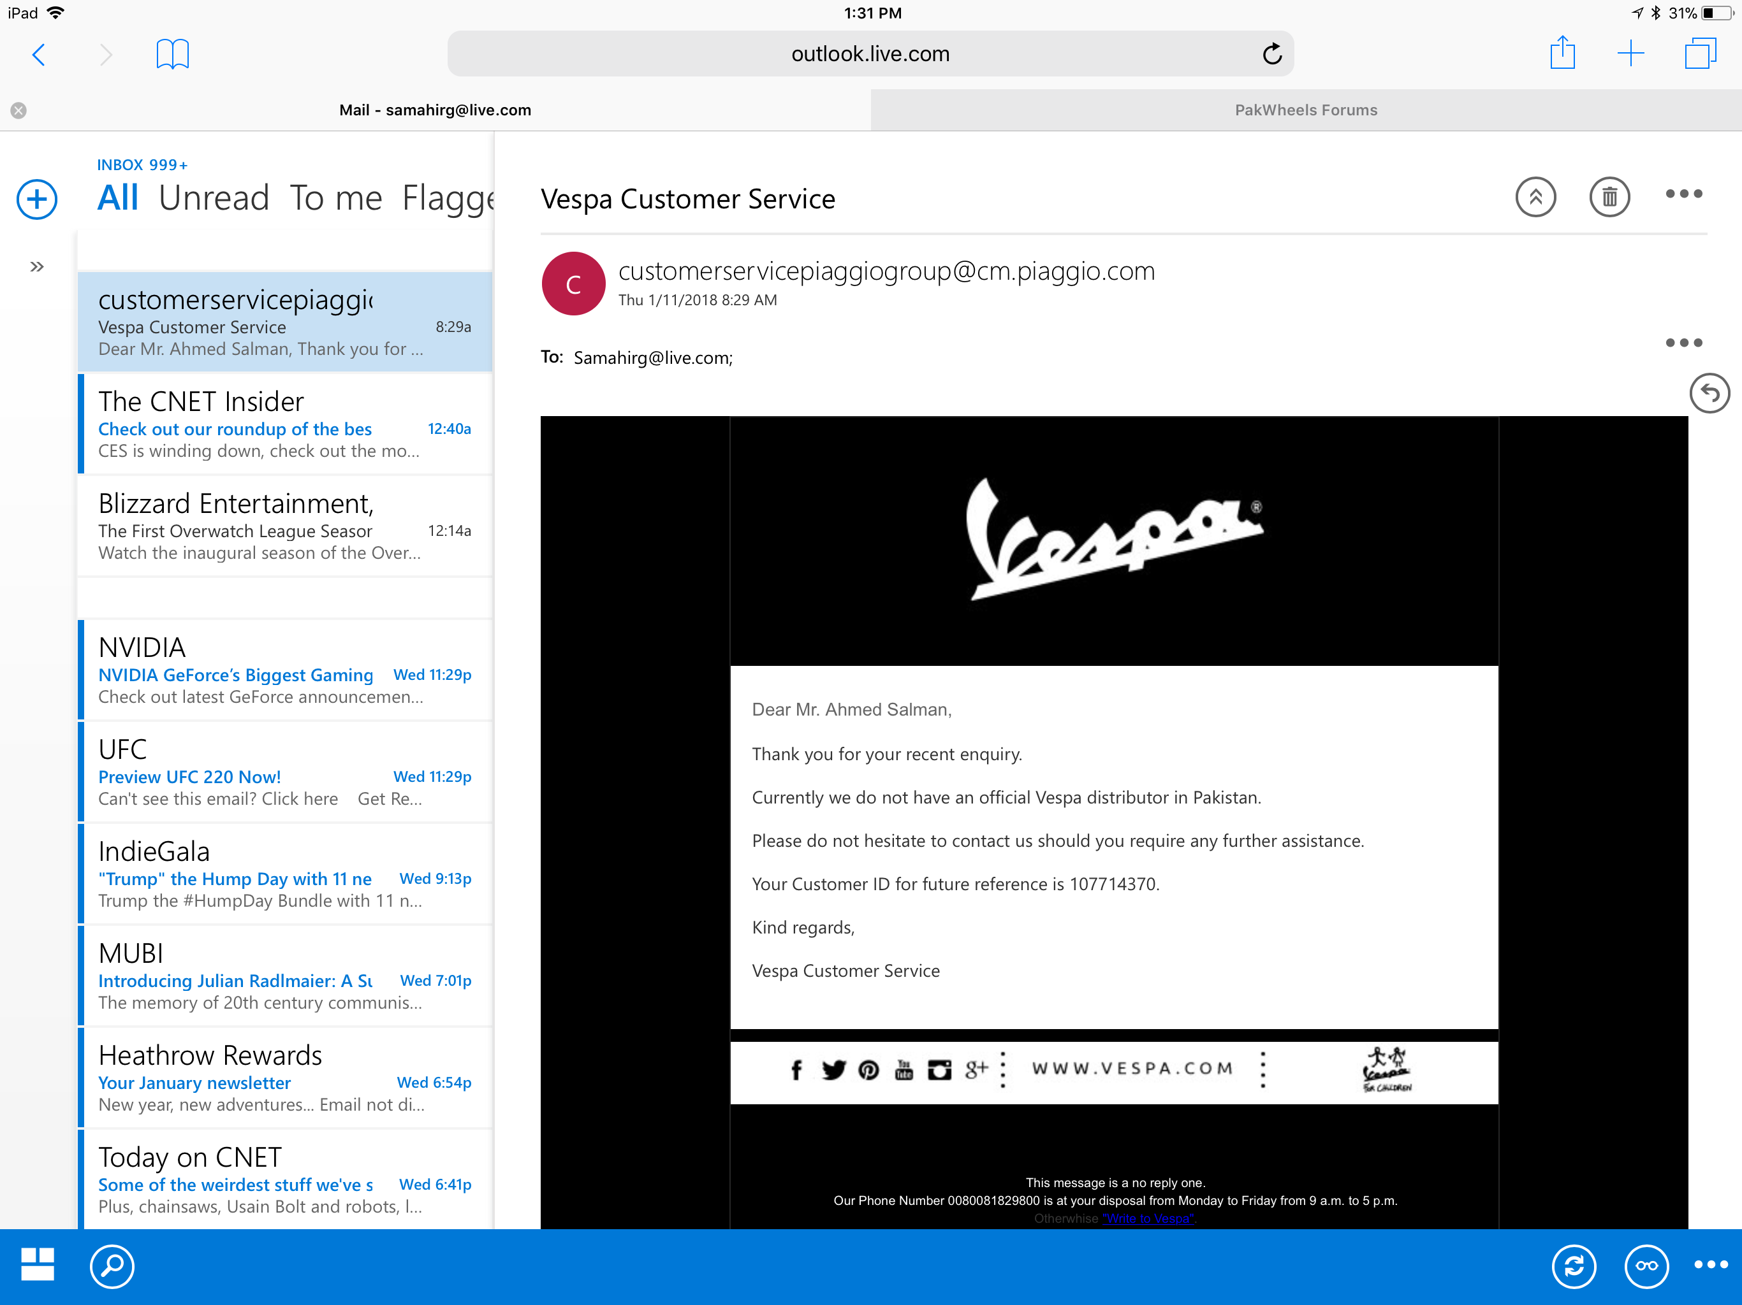The image size is (1742, 1305).
Task: Click the Vespa logo banner
Action: click(x=1113, y=542)
